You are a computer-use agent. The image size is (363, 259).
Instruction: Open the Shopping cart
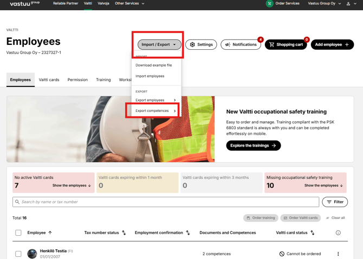point(286,44)
